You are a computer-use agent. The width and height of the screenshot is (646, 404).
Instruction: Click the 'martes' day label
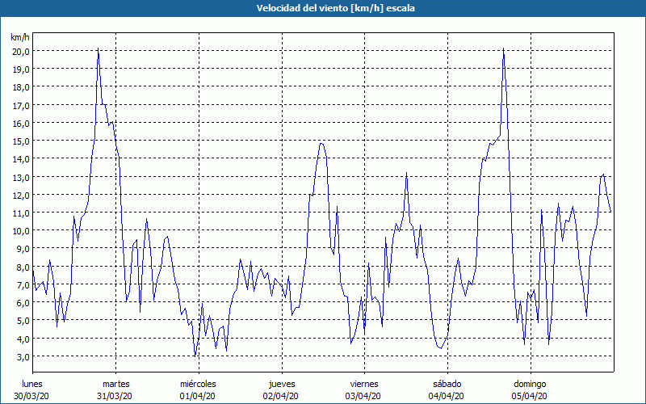pyautogui.click(x=116, y=384)
